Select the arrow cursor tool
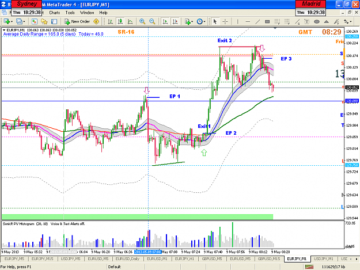This screenshot has width=360, height=270. pyautogui.click(x=215, y=21)
